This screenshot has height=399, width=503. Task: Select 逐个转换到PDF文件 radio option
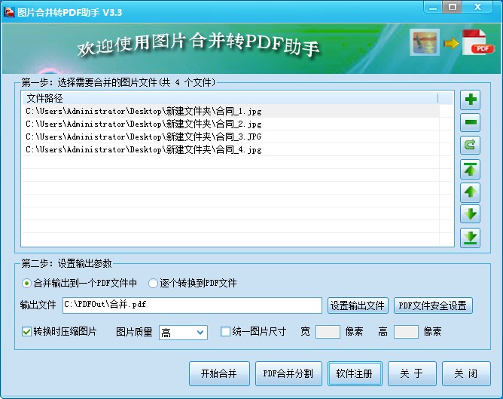154,284
